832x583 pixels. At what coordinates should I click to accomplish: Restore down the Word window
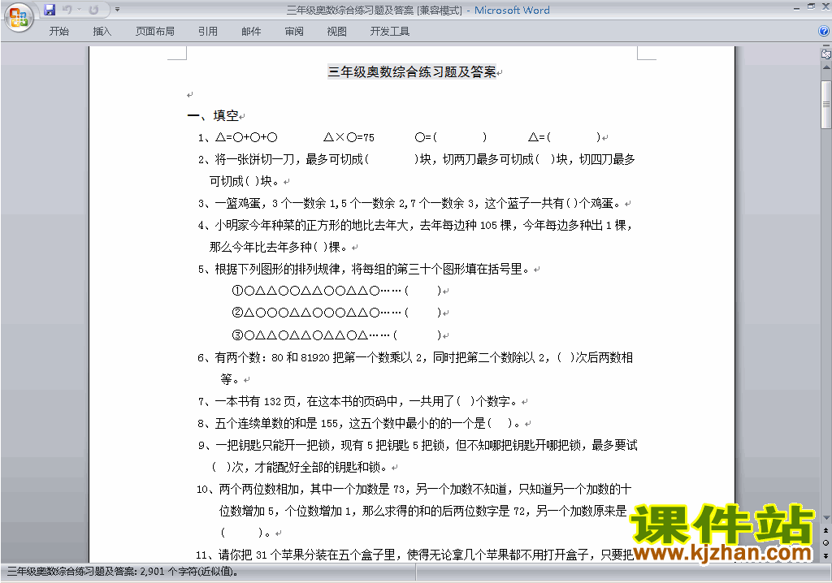click(812, 6)
